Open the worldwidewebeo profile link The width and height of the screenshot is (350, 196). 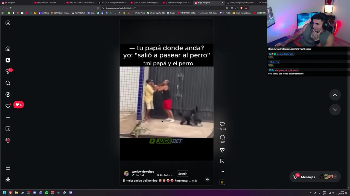143,172
